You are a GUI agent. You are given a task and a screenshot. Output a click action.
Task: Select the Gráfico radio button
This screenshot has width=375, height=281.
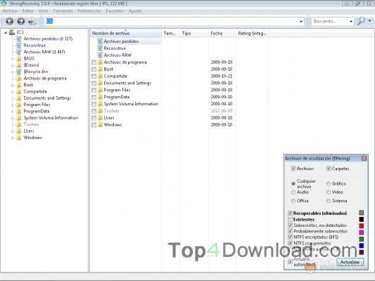click(329, 183)
